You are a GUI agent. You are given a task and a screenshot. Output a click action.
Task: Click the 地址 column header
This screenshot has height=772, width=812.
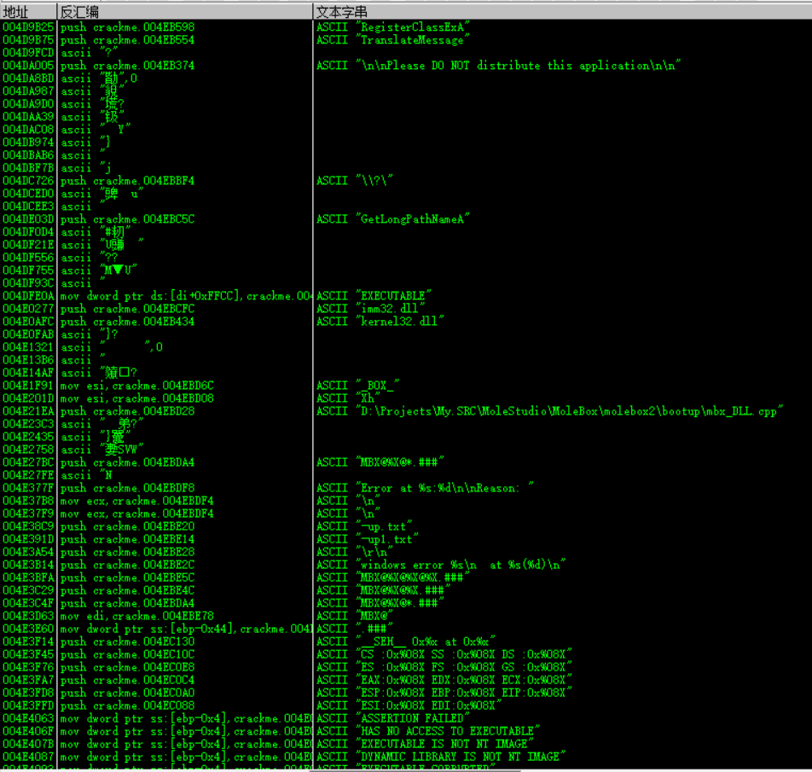[x=17, y=12]
